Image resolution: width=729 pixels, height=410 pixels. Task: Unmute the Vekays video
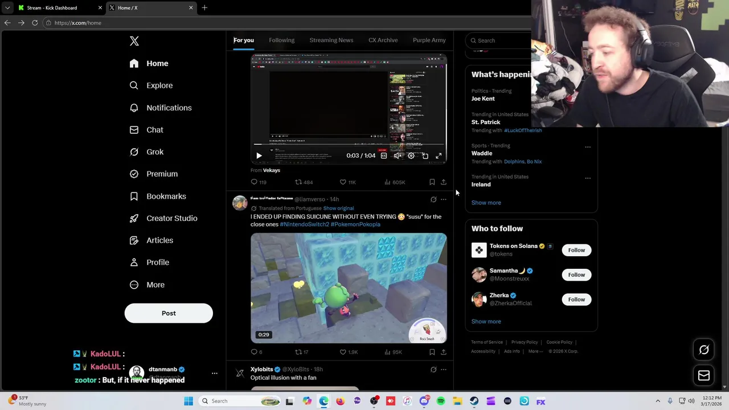click(398, 155)
